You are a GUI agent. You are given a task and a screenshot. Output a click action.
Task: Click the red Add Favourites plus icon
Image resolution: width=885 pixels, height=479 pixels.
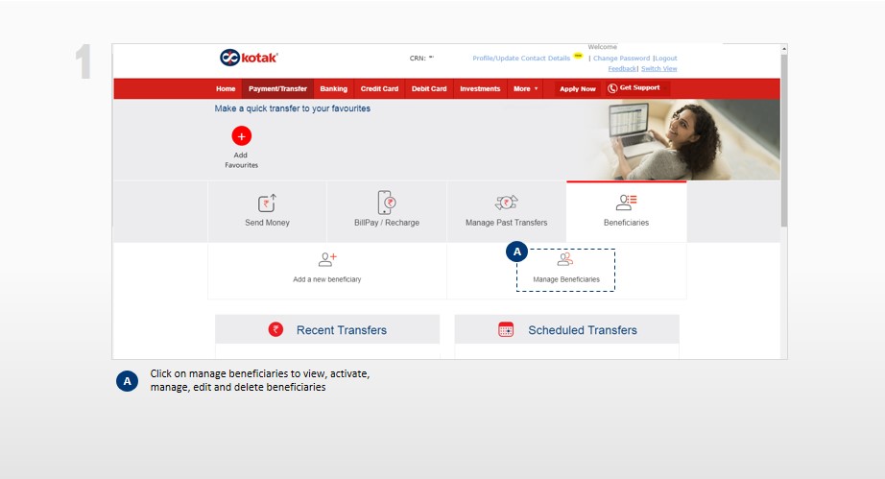click(x=242, y=136)
